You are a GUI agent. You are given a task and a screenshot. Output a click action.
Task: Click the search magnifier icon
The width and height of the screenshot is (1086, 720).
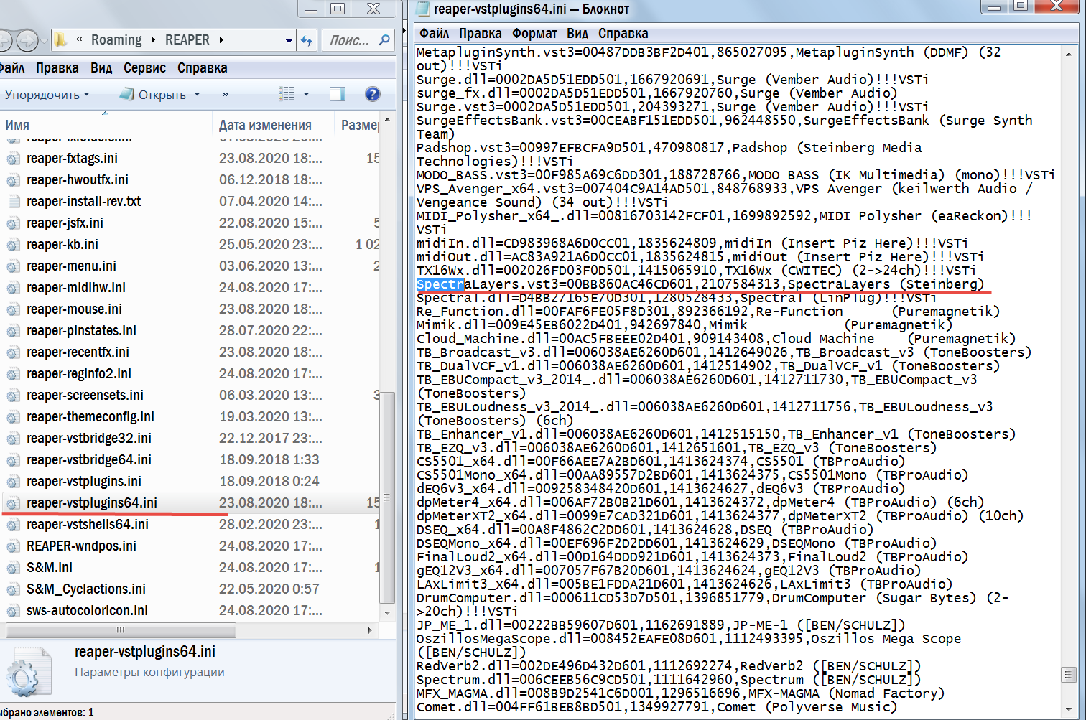point(384,40)
